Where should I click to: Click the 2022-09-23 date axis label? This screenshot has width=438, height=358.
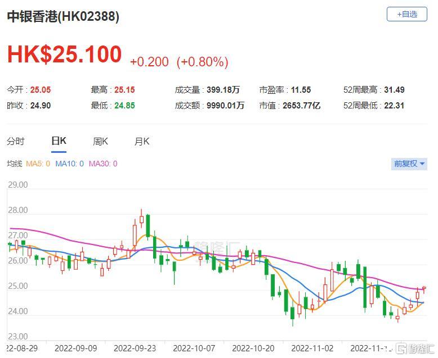[135, 348]
